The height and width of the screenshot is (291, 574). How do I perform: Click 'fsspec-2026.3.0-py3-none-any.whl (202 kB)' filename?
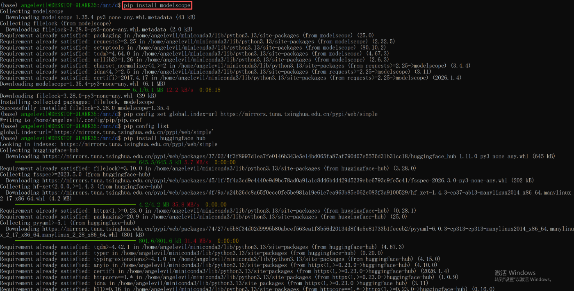click(471, 180)
